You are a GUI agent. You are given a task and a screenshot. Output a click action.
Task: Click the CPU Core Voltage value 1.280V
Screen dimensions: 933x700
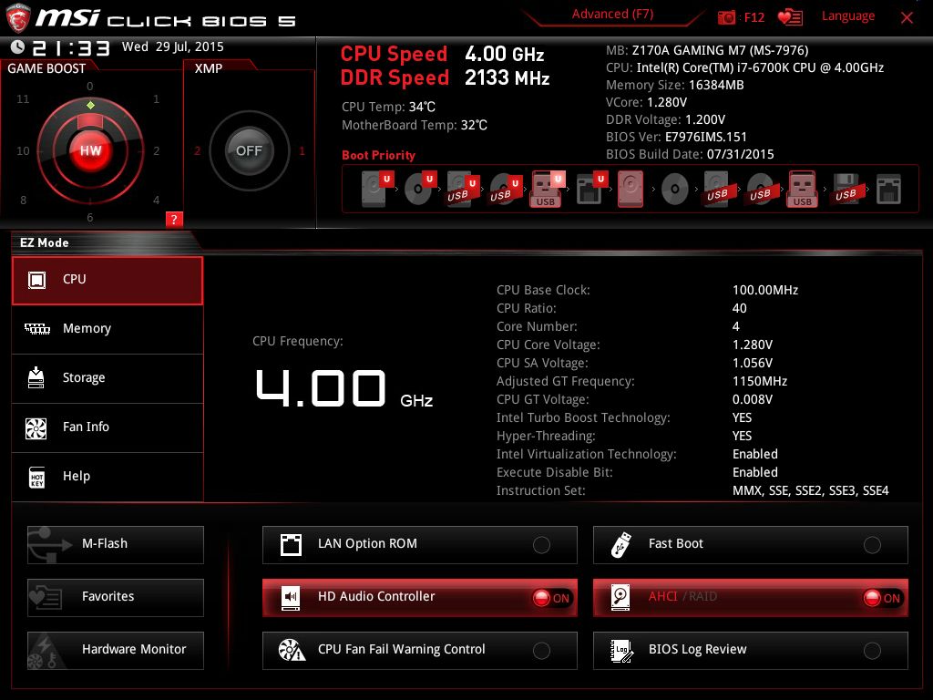pyautogui.click(x=752, y=345)
